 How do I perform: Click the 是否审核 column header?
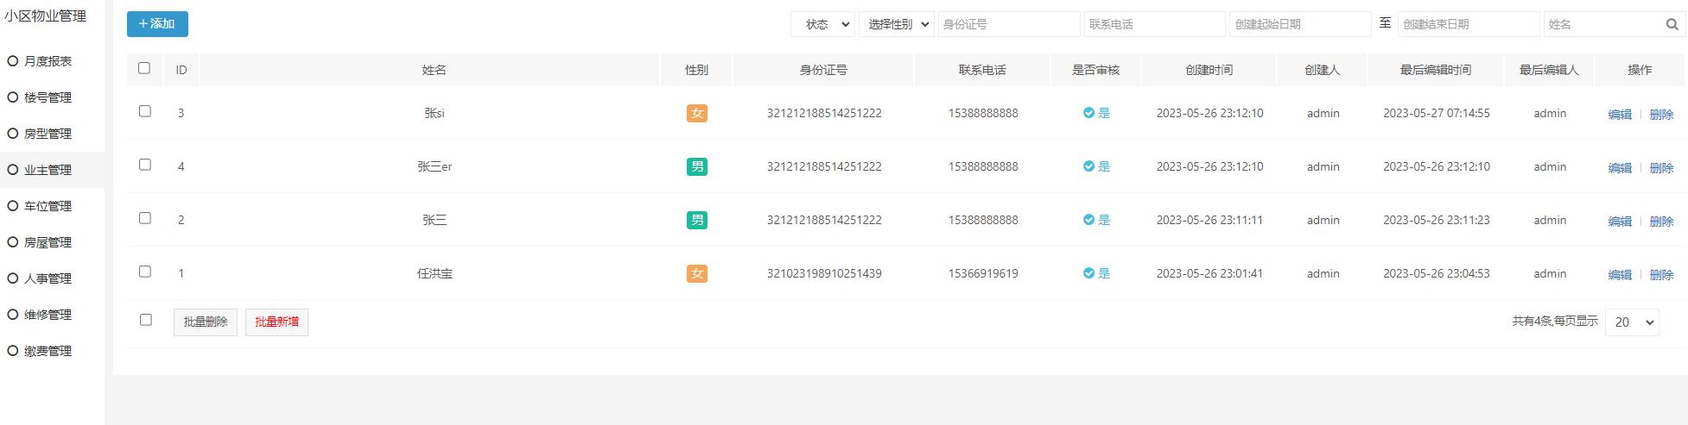click(x=1095, y=70)
